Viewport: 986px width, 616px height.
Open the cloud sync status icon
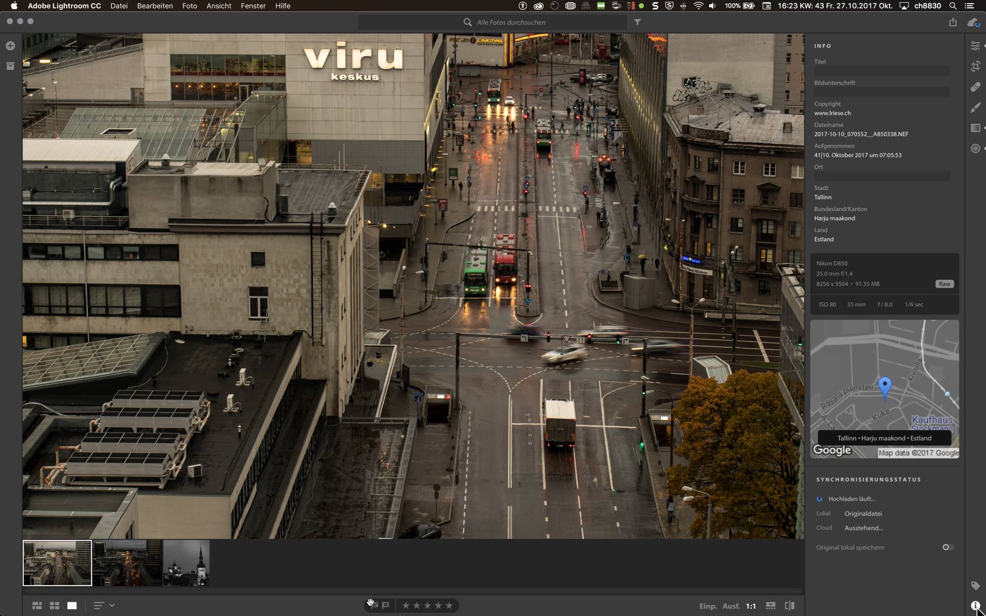(973, 22)
